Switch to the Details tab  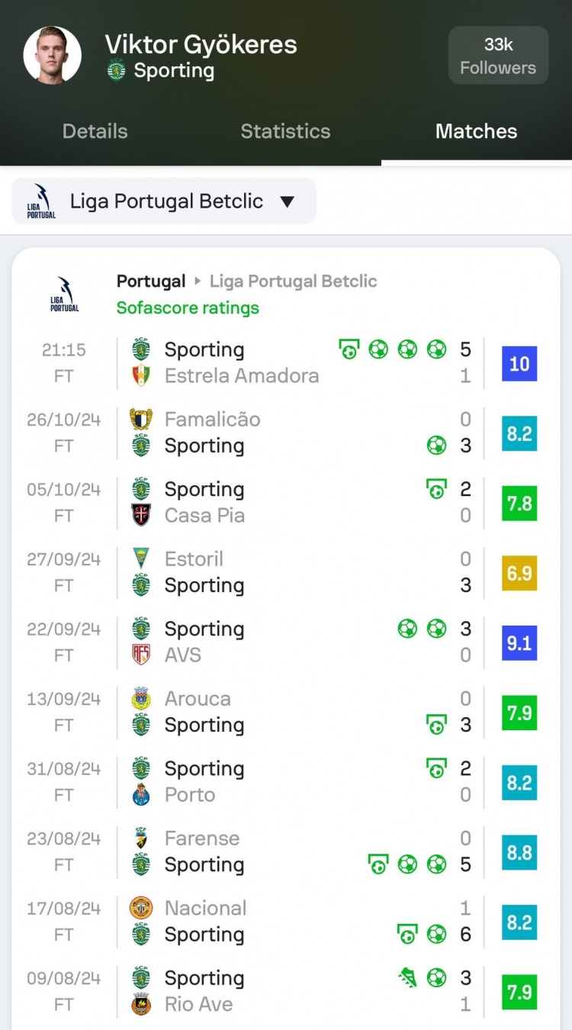(95, 131)
